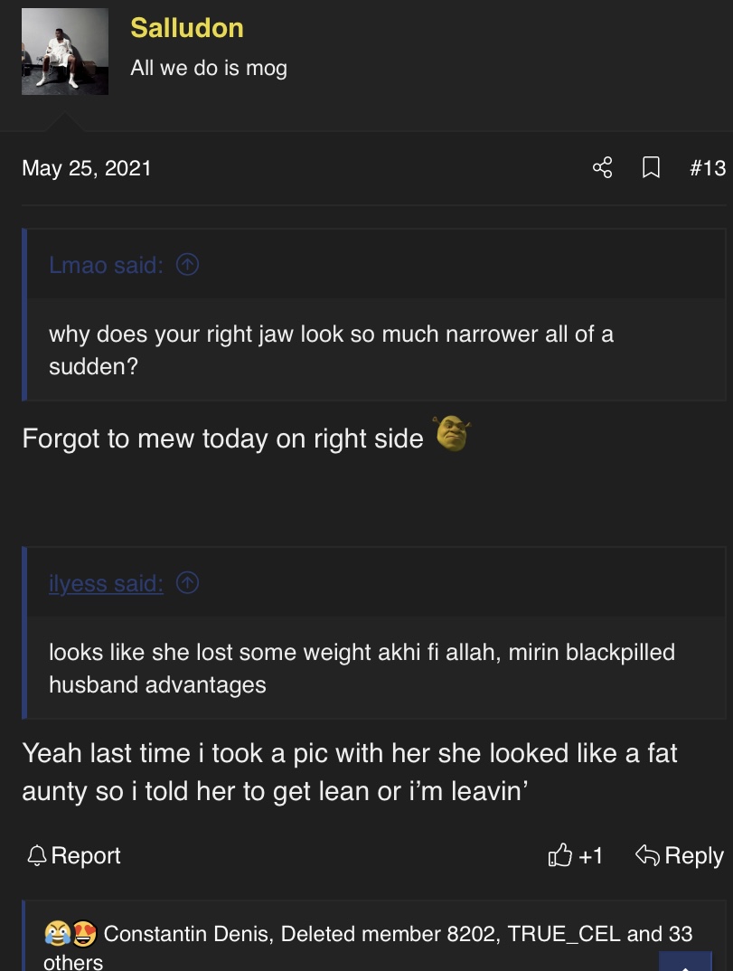Open the 'Lmao said:' quote link

[x=107, y=265]
